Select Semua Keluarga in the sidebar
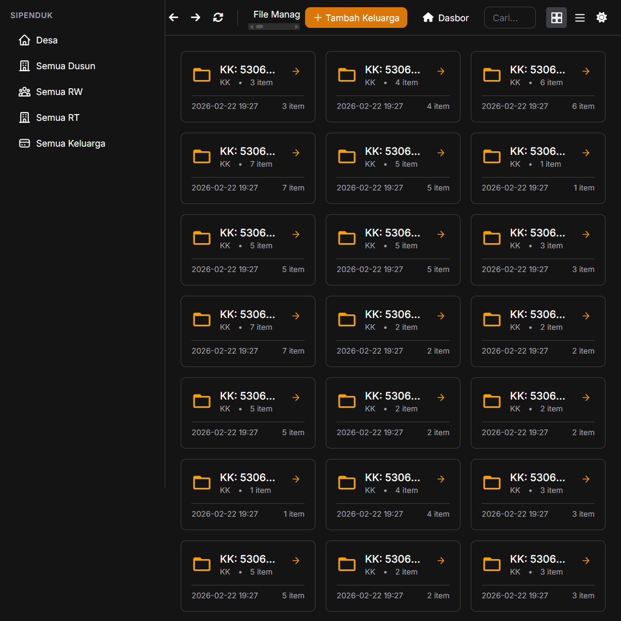Viewport: 621px width, 621px height. [71, 143]
